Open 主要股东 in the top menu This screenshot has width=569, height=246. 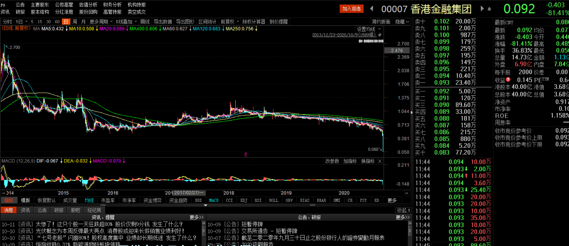(40, 5)
